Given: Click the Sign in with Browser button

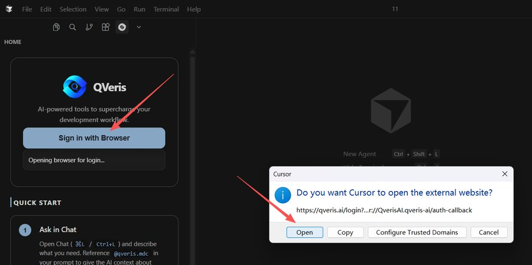Looking at the screenshot, I should [x=94, y=138].
